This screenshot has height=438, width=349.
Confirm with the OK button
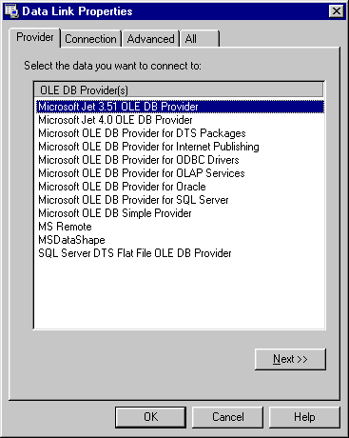pos(150,417)
